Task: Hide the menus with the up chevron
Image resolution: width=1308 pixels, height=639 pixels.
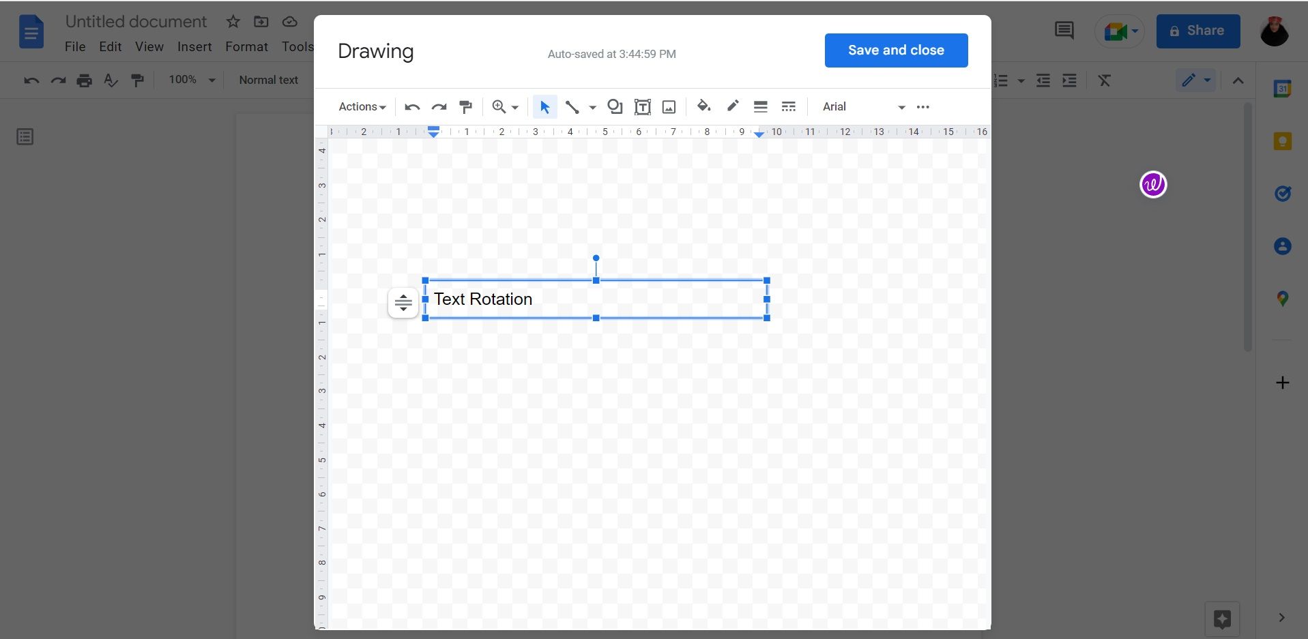Action: tap(1238, 80)
